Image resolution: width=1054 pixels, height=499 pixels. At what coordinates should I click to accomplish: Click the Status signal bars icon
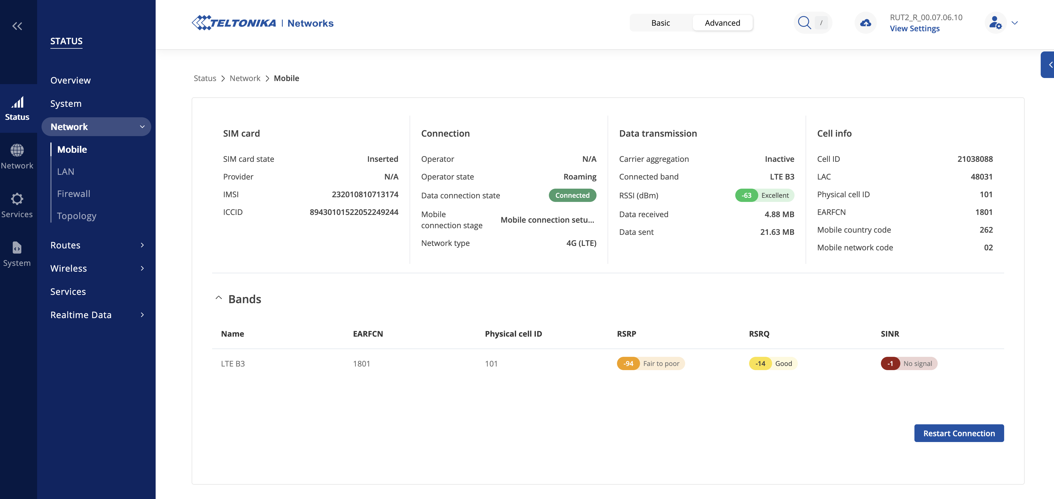pyautogui.click(x=17, y=103)
